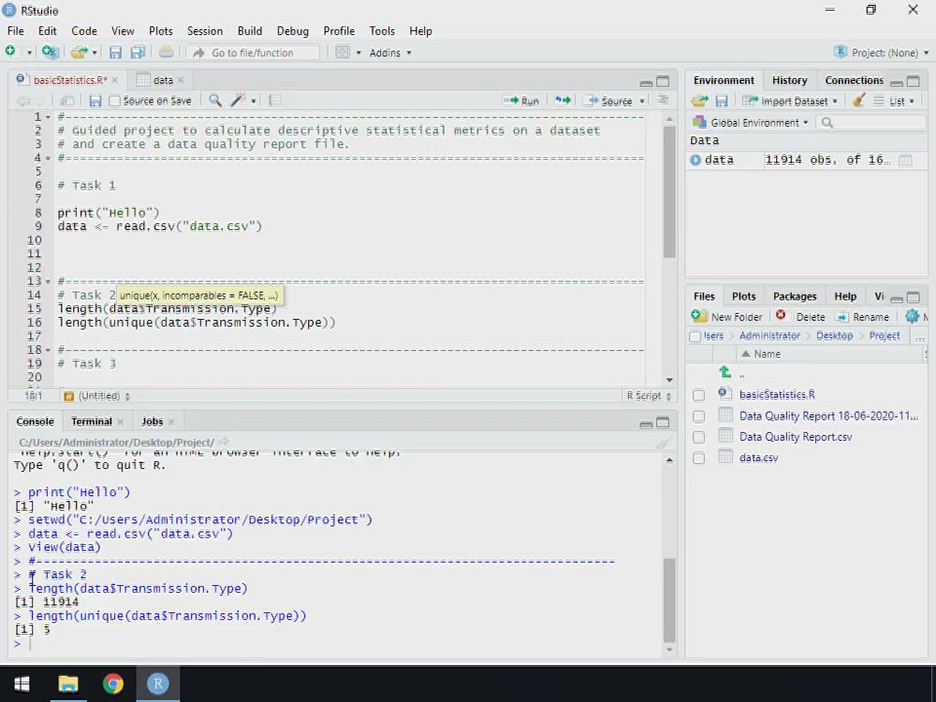Open the Import Dataset dropdown
Screen dimensions: 936x702
tap(790, 100)
